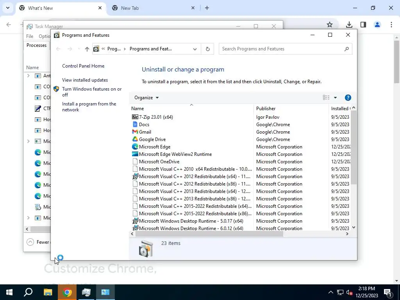Toggle Chrome side panel icon

coord(363,25)
